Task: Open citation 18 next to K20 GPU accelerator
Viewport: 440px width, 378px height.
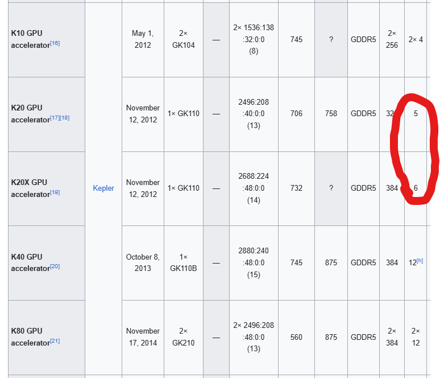Action: coord(65,117)
